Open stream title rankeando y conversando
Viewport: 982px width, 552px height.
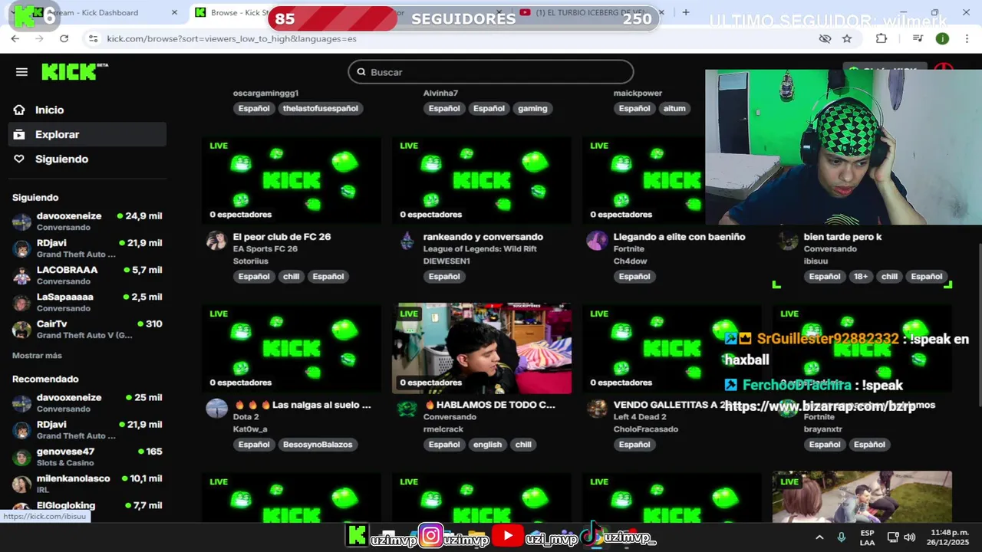483,237
